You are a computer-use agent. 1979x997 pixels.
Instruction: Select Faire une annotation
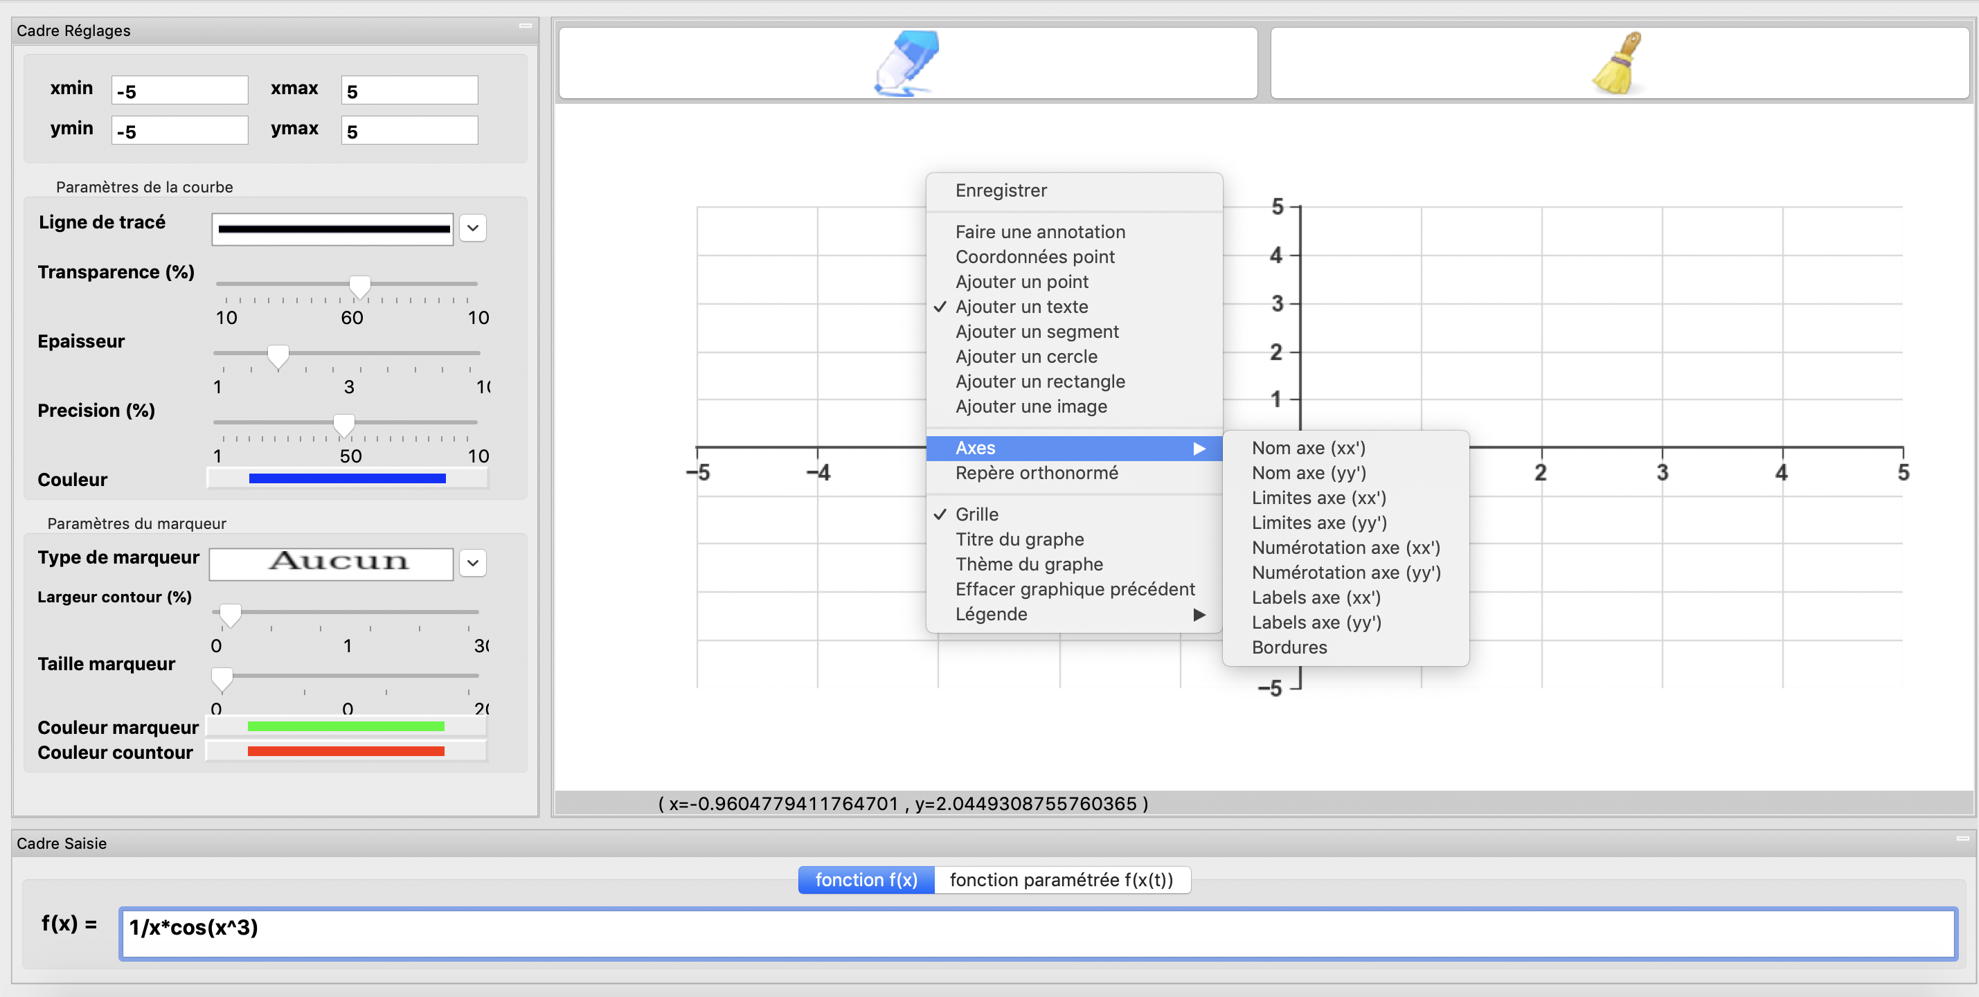1074,232
